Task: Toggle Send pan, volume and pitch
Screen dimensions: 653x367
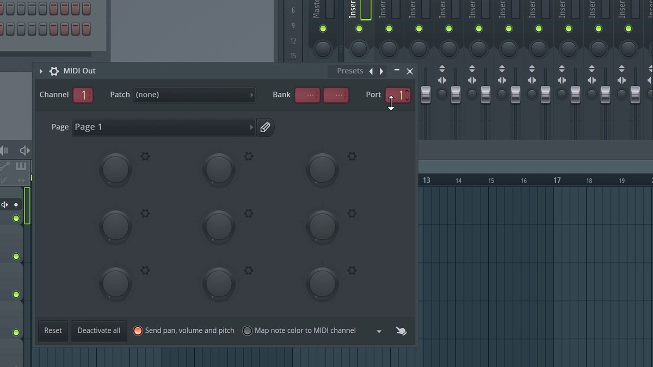Action: [x=138, y=331]
